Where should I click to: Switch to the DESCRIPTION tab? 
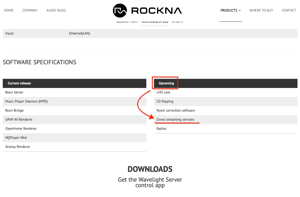click(x=127, y=22)
